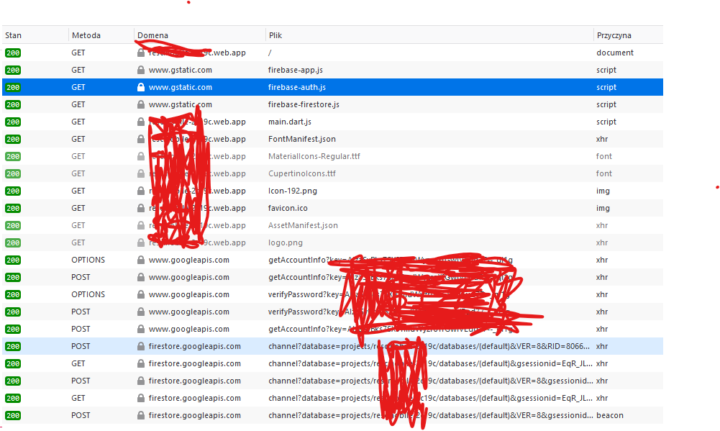Select the MaterialIcons-Regular.ttf file name
The image size is (720, 431).
[314, 156]
